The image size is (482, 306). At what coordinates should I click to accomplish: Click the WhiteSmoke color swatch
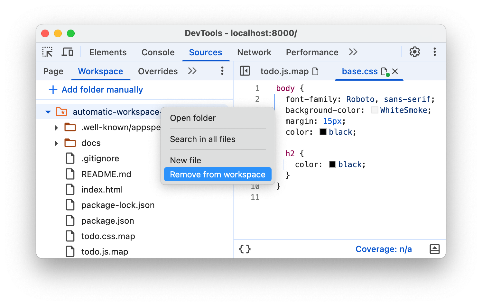pyautogui.click(x=374, y=110)
